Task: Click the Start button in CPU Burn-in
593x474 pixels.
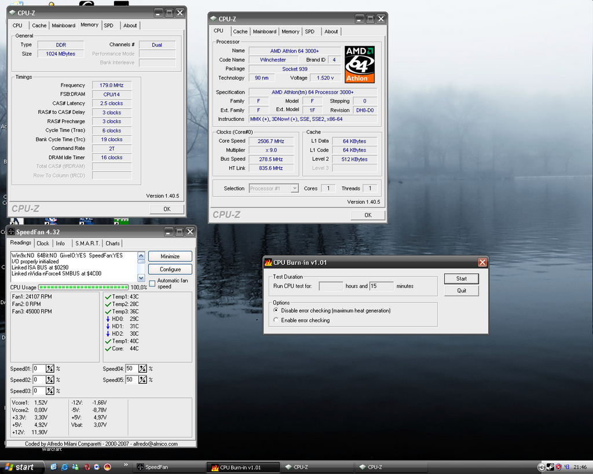Action: (462, 278)
